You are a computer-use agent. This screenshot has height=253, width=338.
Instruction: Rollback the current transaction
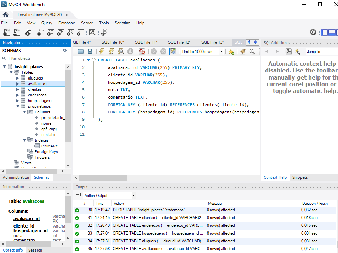164,52
